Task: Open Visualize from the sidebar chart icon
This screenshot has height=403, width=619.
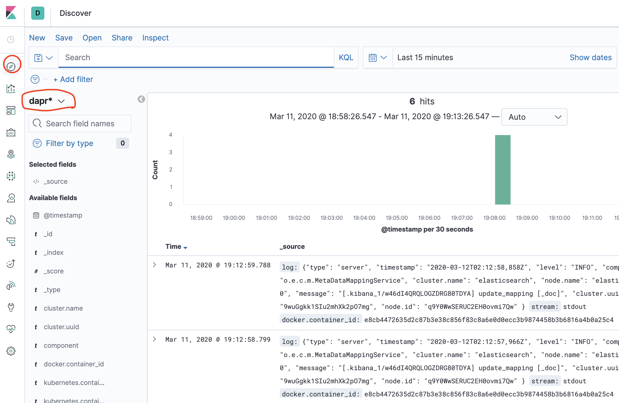Action: (11, 89)
